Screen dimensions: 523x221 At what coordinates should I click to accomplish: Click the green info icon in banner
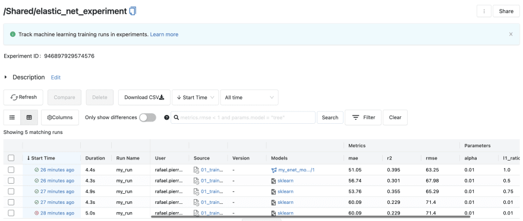coord(12,34)
